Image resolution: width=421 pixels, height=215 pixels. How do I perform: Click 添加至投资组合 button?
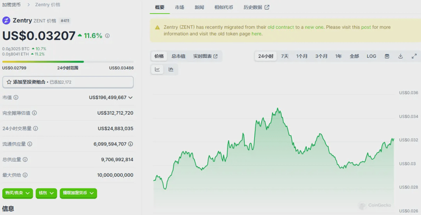(68, 82)
